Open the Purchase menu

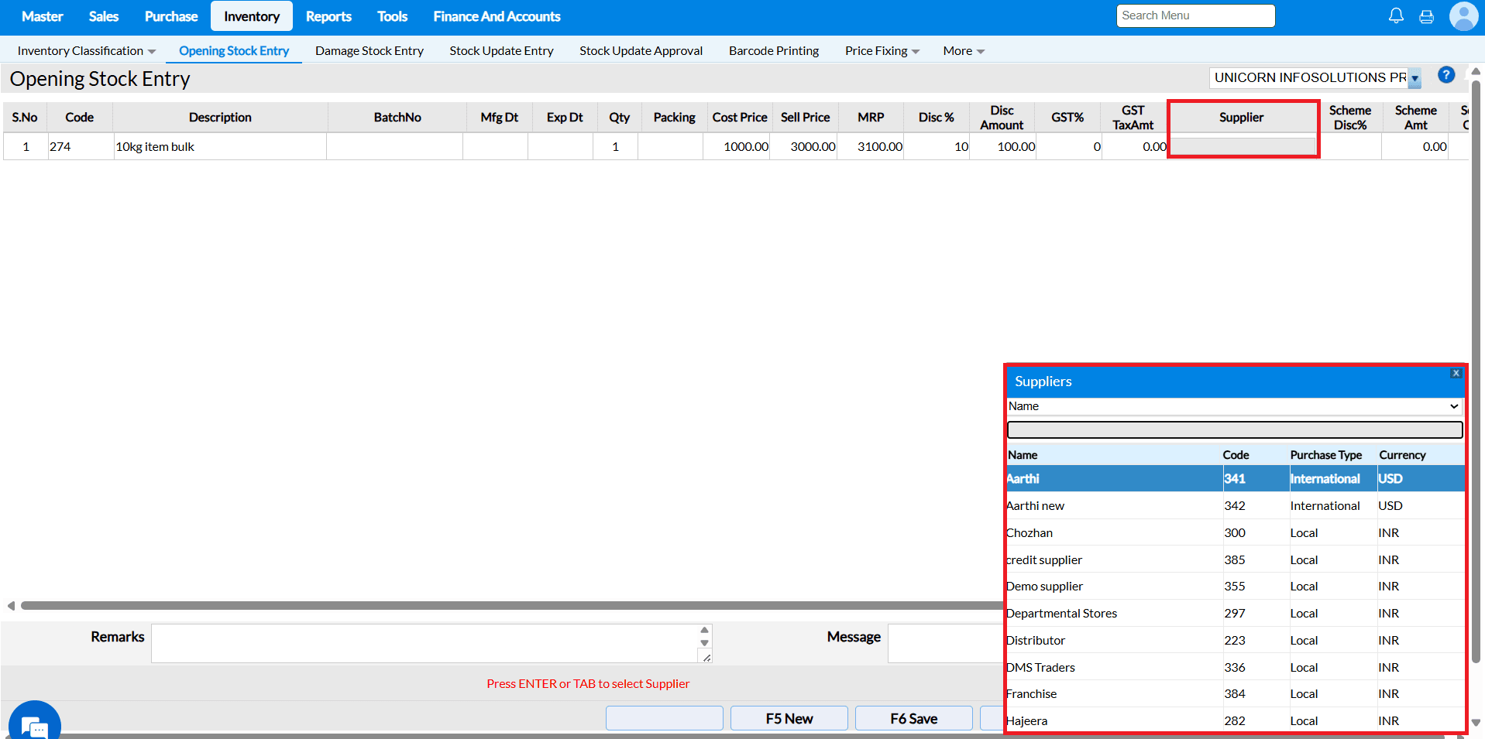tap(171, 16)
